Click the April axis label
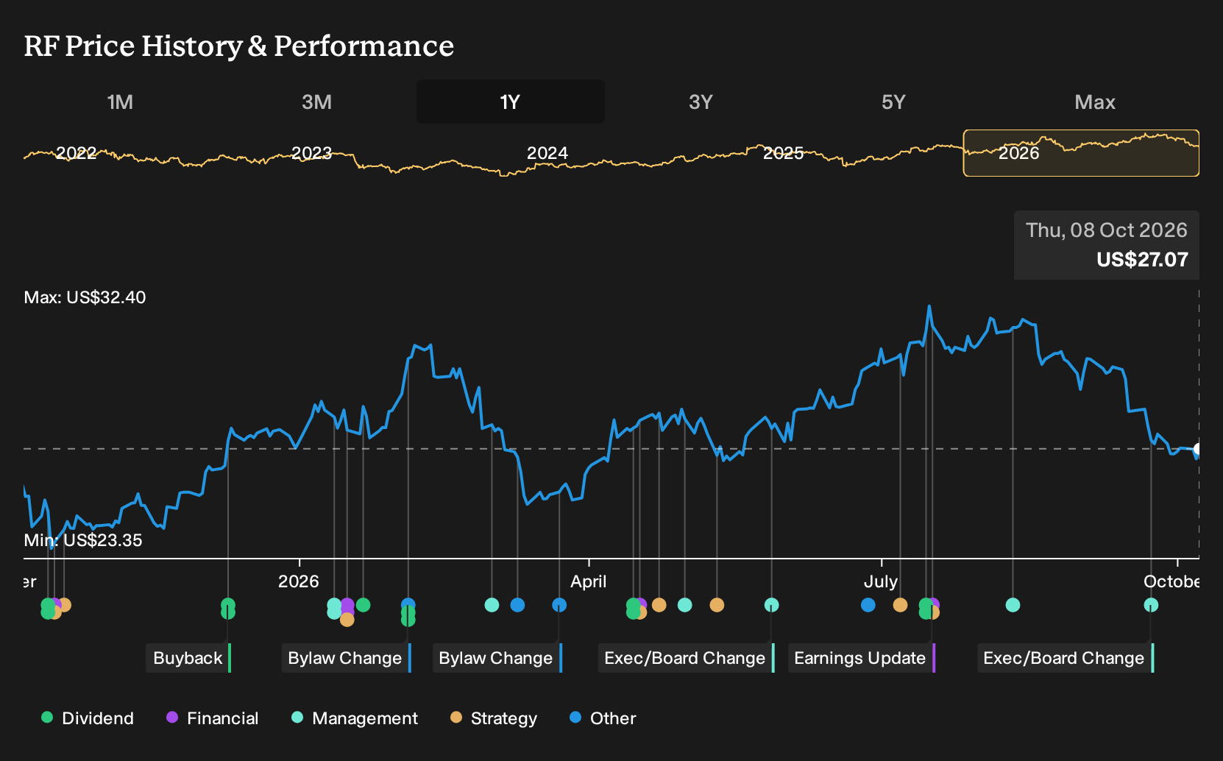This screenshot has width=1223, height=761. pyautogui.click(x=589, y=581)
